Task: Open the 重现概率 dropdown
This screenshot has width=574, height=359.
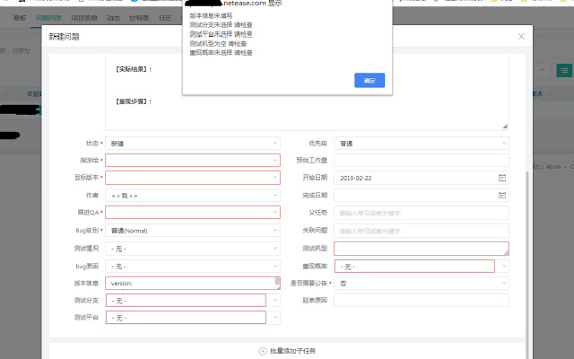Action: coord(421,267)
